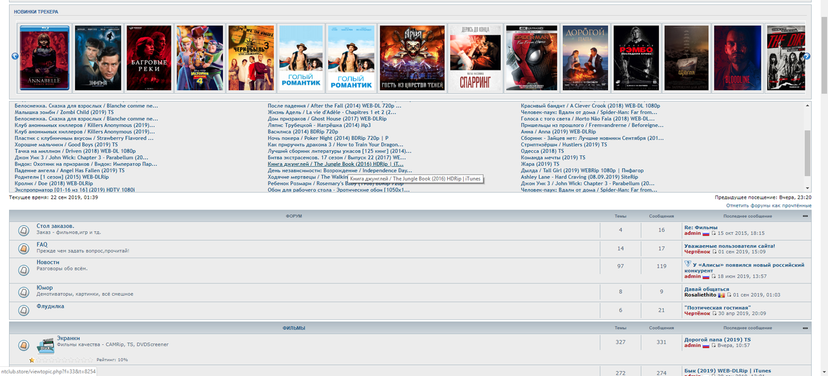Open the Toy Story 4 poster
The image size is (828, 376).
click(x=200, y=58)
